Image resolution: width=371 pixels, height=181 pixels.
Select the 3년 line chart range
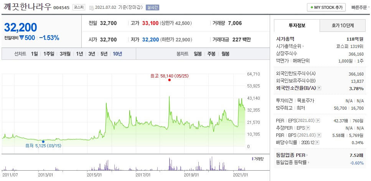(x=92, y=54)
